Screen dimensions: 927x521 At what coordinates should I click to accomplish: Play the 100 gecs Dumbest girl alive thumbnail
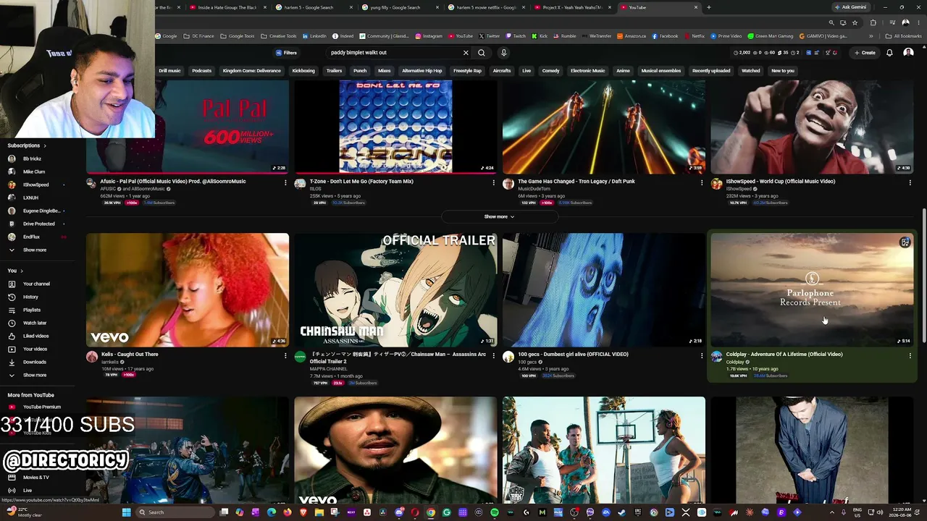tap(604, 289)
